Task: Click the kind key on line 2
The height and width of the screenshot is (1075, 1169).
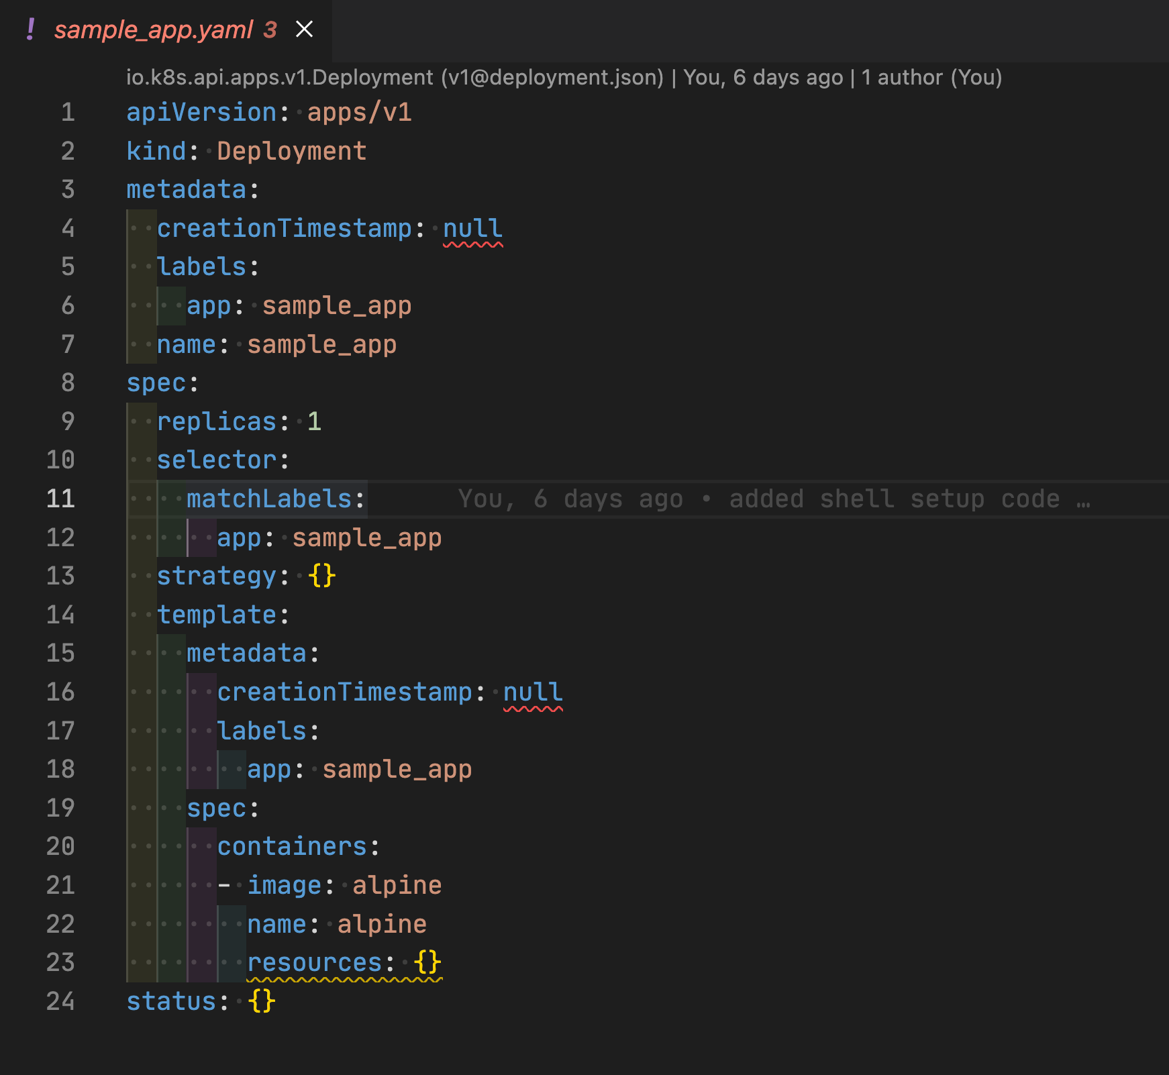Action: [x=156, y=151]
